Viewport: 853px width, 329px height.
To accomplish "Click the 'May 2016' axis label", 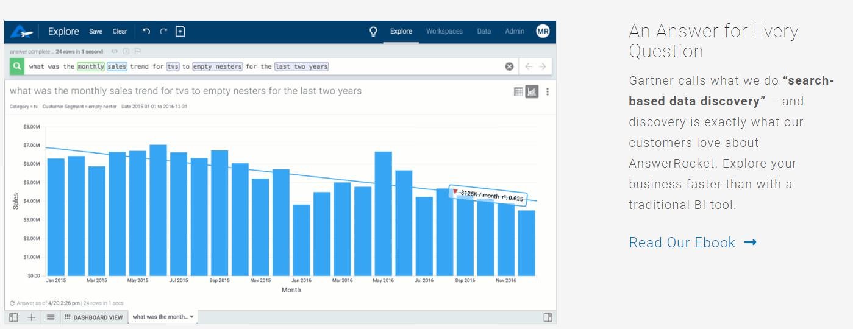I will [x=383, y=280].
